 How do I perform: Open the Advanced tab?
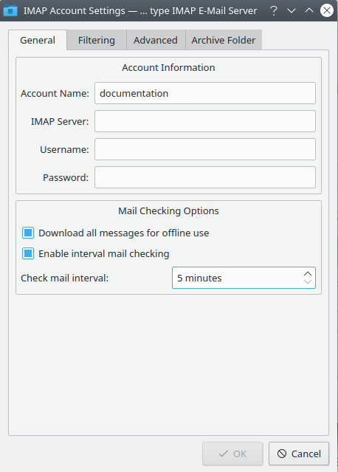(x=156, y=40)
